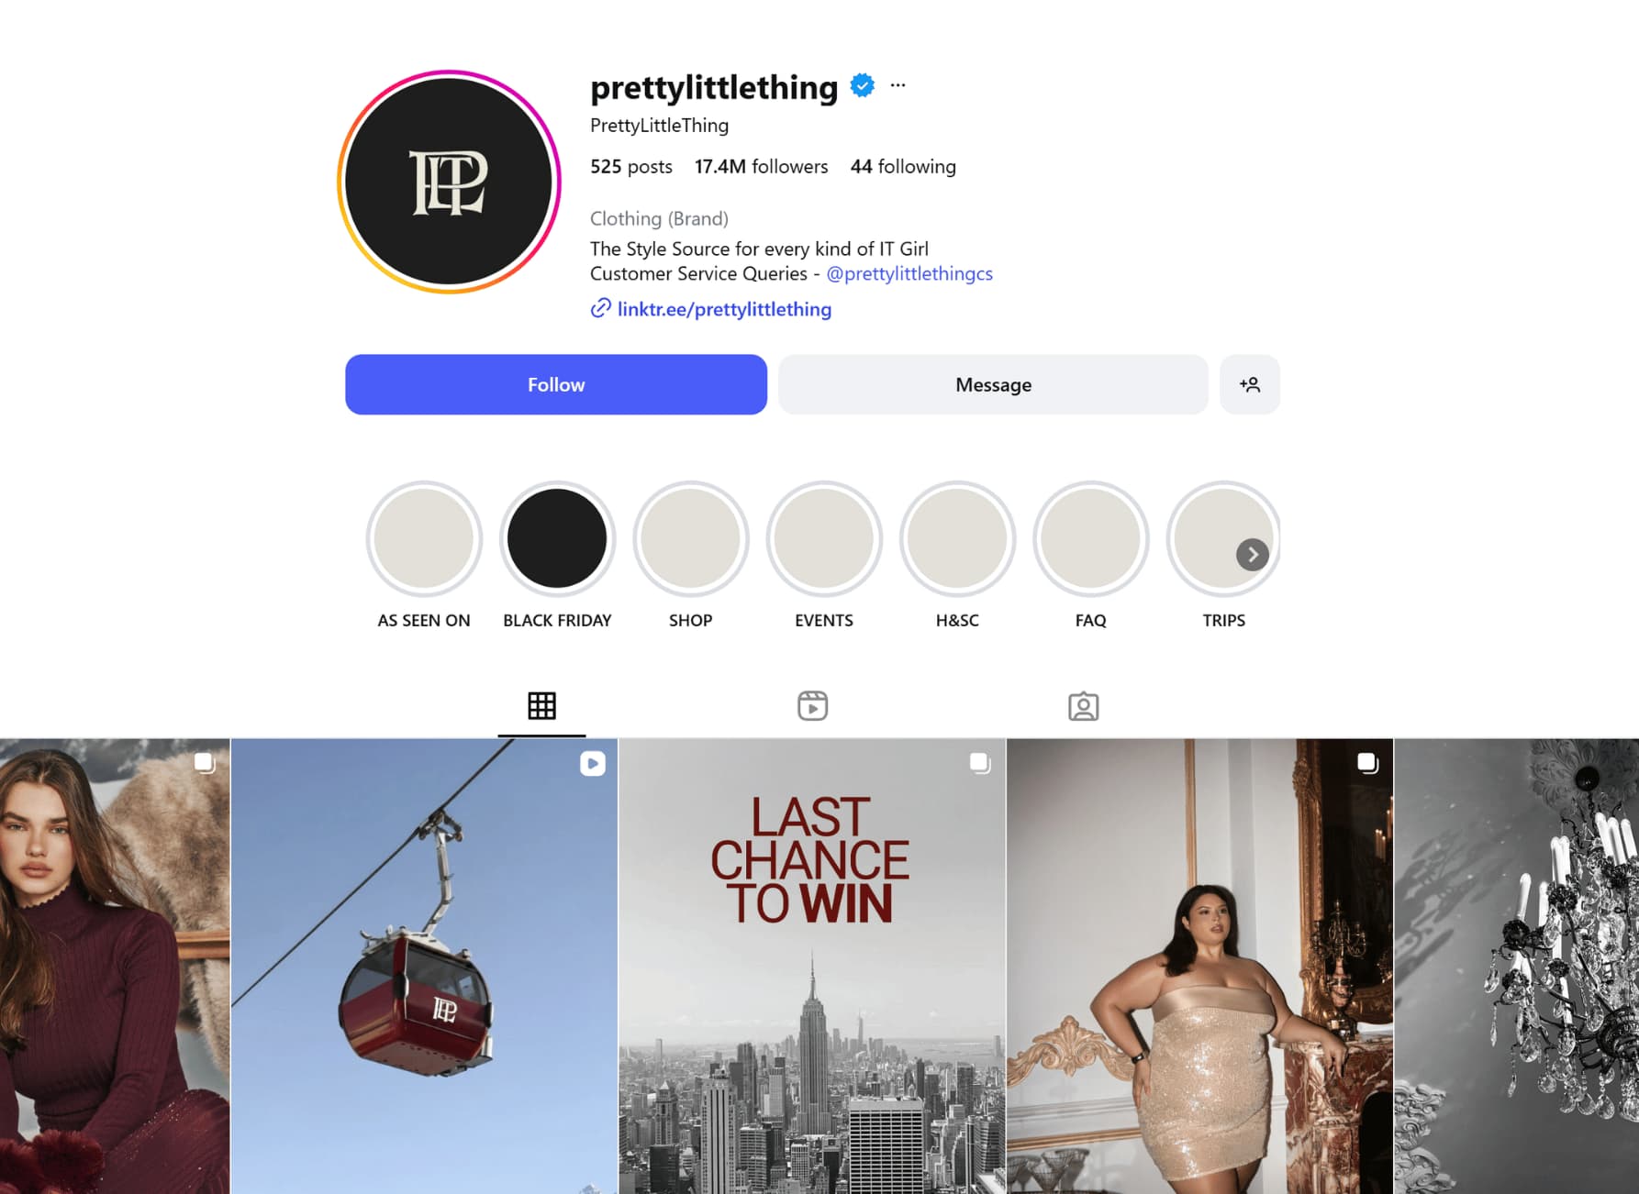Viewport: 1639px width, 1194px height.
Task: Click the Message button
Action: (x=993, y=384)
